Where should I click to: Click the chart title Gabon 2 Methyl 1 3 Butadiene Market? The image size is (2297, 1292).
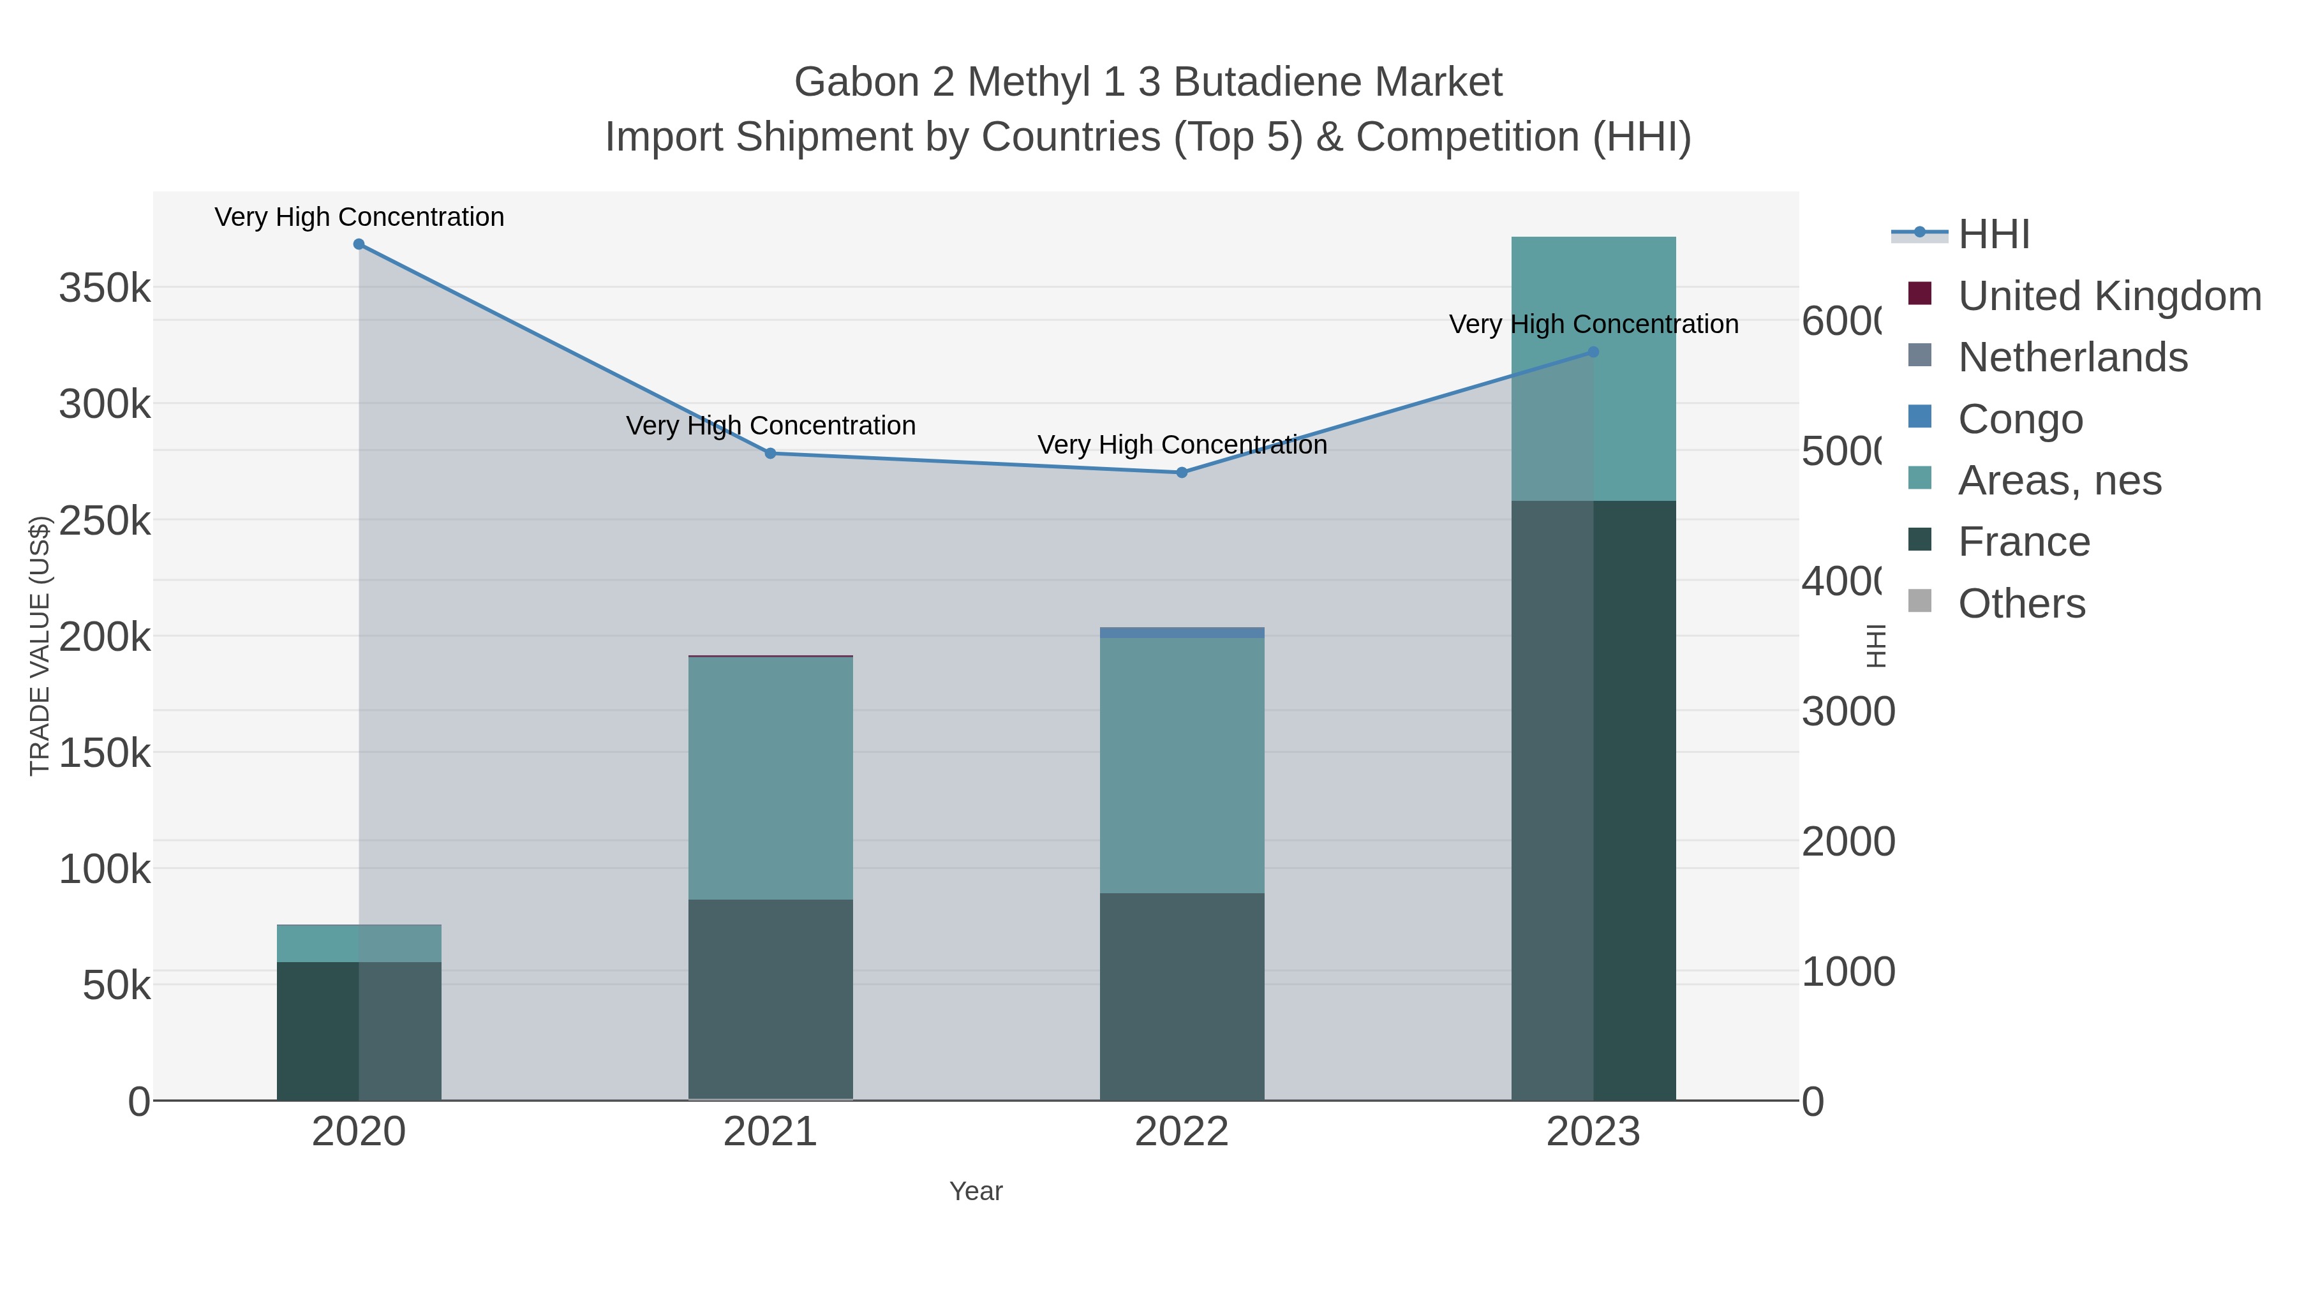click(x=1148, y=82)
